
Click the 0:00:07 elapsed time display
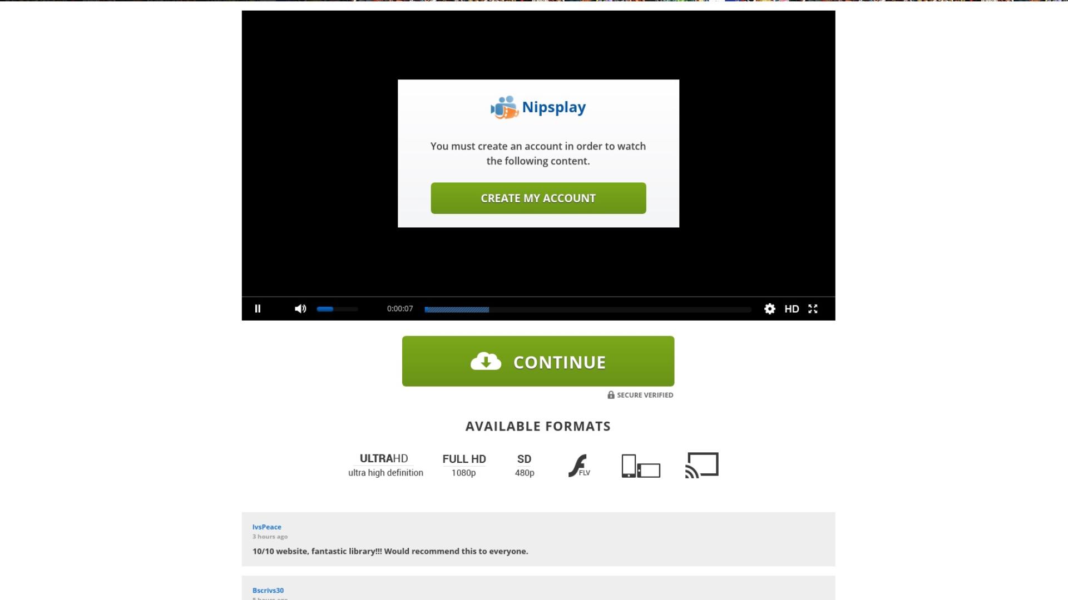(x=400, y=309)
